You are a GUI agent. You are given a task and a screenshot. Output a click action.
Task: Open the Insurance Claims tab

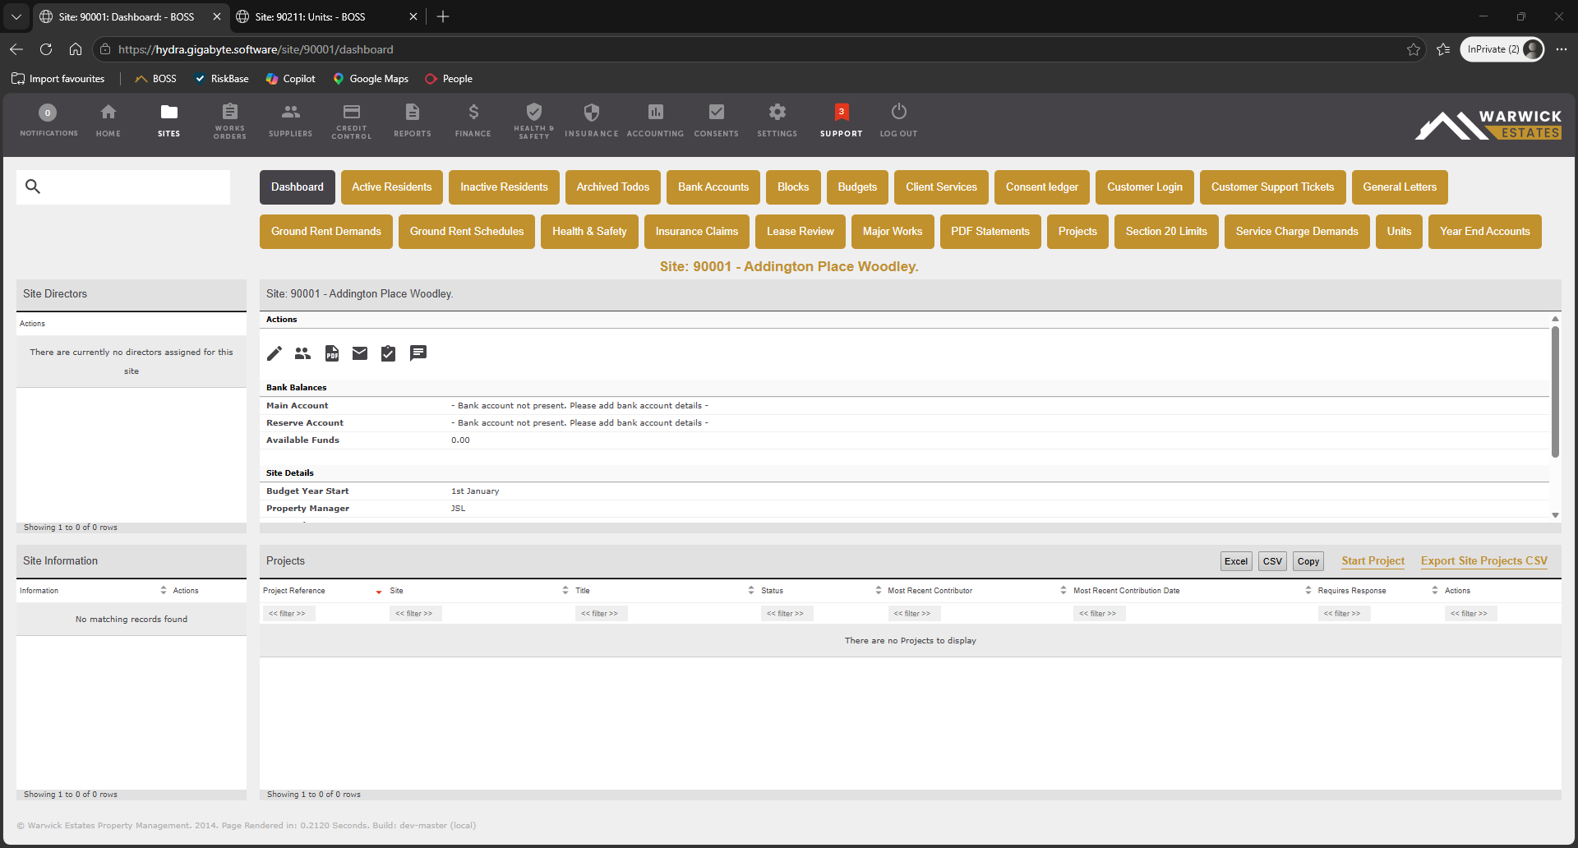pyautogui.click(x=697, y=232)
